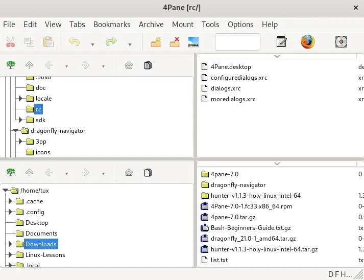
Task: Collapse the dragonfly-navigator tree node
Action: click(15, 131)
